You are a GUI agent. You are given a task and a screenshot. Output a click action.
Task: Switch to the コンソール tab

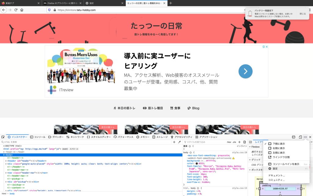[x=38, y=137]
